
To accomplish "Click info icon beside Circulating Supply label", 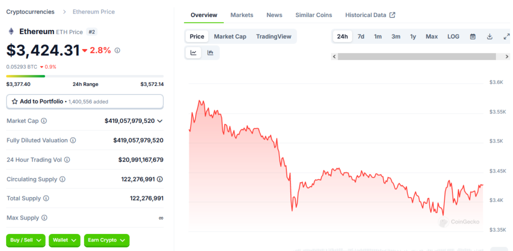I will point(62,179).
